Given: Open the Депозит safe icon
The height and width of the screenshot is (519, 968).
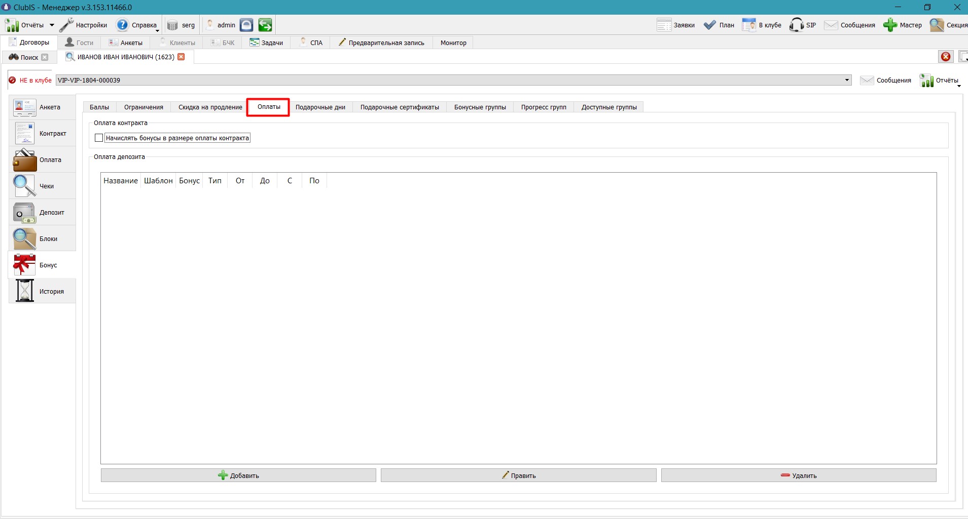Looking at the screenshot, I should (24, 213).
